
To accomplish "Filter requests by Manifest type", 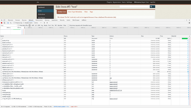I will [60, 25].
